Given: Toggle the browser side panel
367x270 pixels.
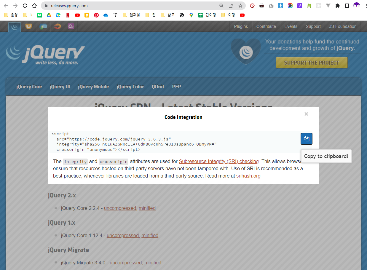Looking at the screenshot, I should click(x=347, y=6).
